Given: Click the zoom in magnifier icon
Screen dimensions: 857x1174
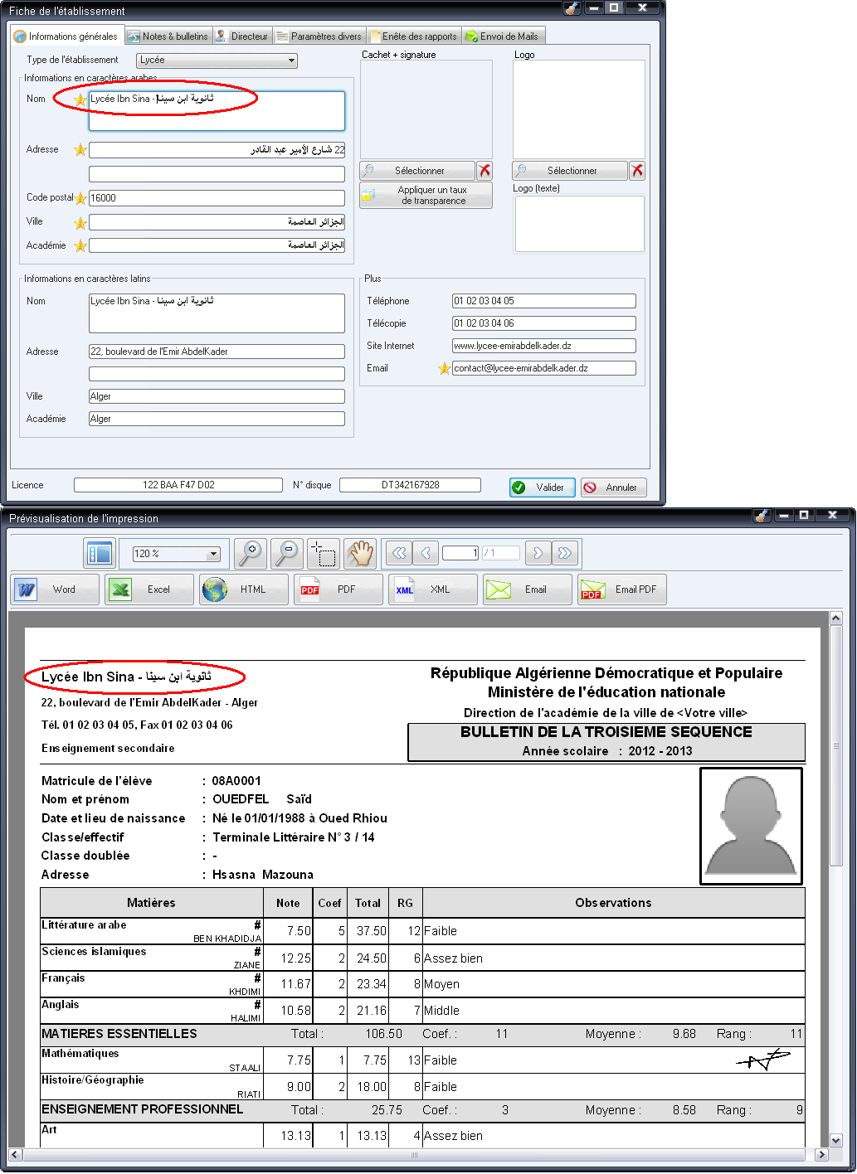Looking at the screenshot, I should click(250, 553).
